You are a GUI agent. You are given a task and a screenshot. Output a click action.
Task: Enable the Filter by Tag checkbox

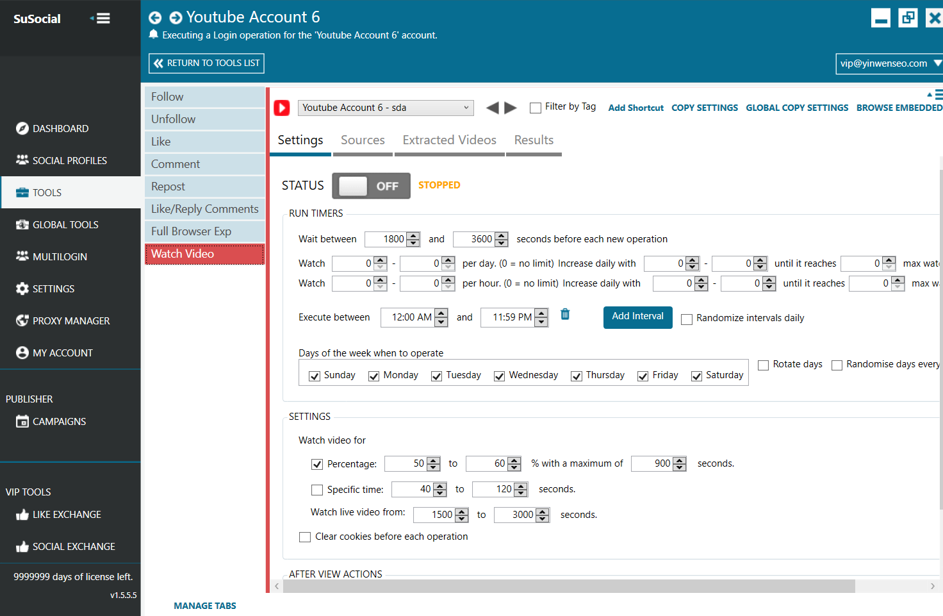click(x=536, y=108)
